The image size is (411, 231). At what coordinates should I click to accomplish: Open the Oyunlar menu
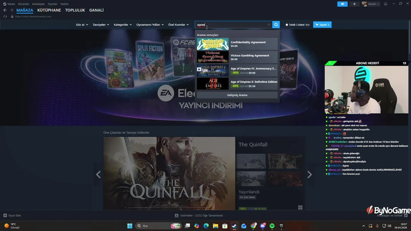click(x=53, y=4)
